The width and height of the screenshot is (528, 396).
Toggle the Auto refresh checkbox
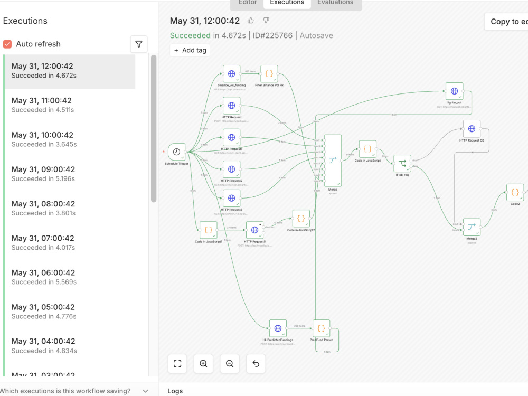(7, 44)
